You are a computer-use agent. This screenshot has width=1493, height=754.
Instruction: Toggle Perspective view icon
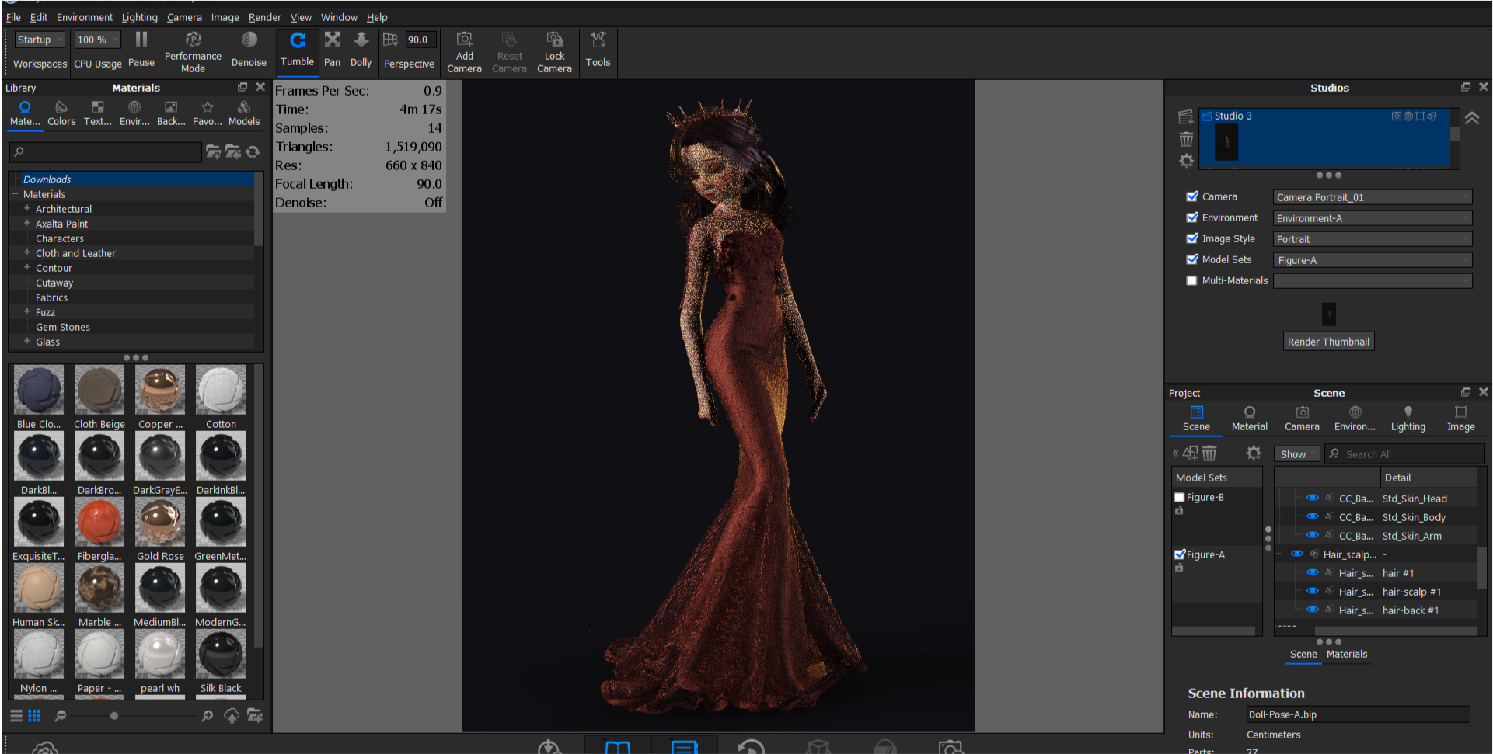(x=390, y=40)
